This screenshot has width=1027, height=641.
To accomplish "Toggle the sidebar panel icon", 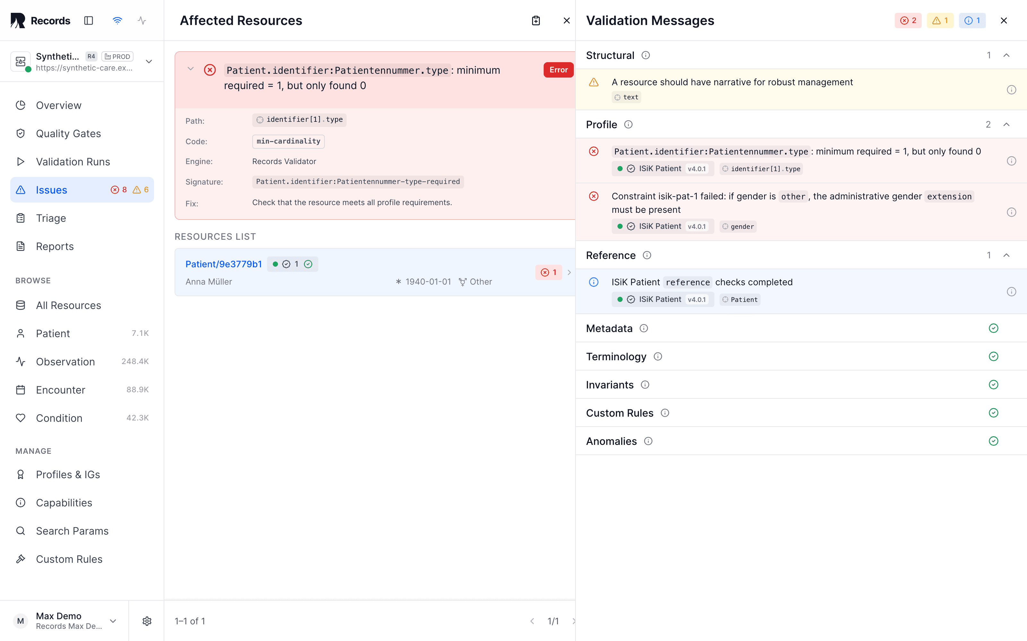I will tap(88, 20).
